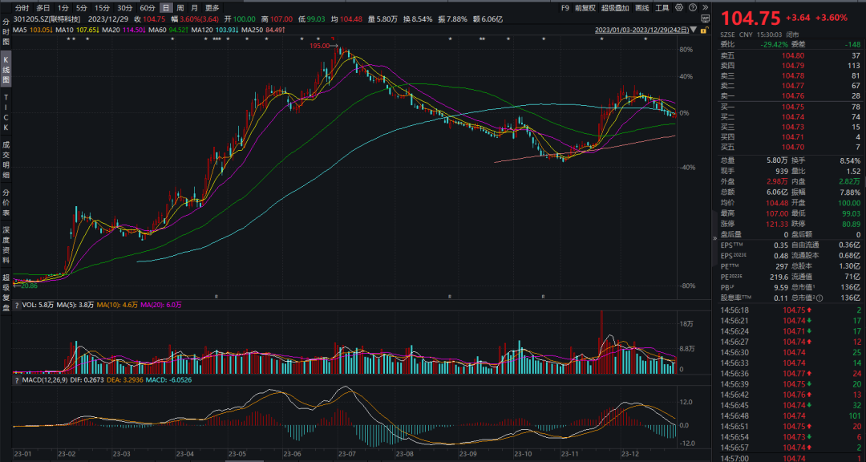Open the 更多 periods dropdown
Image resolution: width=866 pixels, height=462 pixels.
point(212,8)
